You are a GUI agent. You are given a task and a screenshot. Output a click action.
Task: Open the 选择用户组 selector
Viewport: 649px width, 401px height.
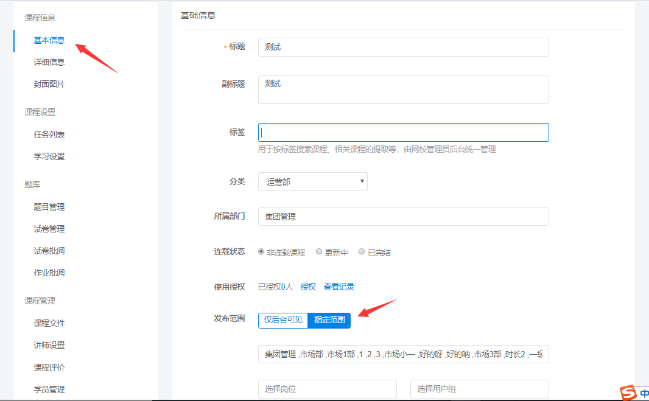point(479,389)
